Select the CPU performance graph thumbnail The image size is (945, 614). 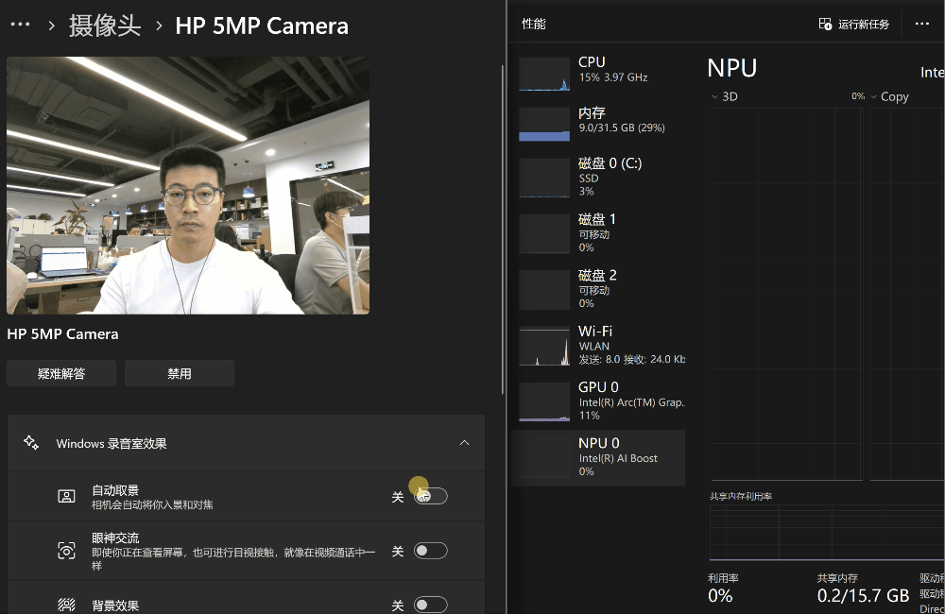click(x=544, y=75)
